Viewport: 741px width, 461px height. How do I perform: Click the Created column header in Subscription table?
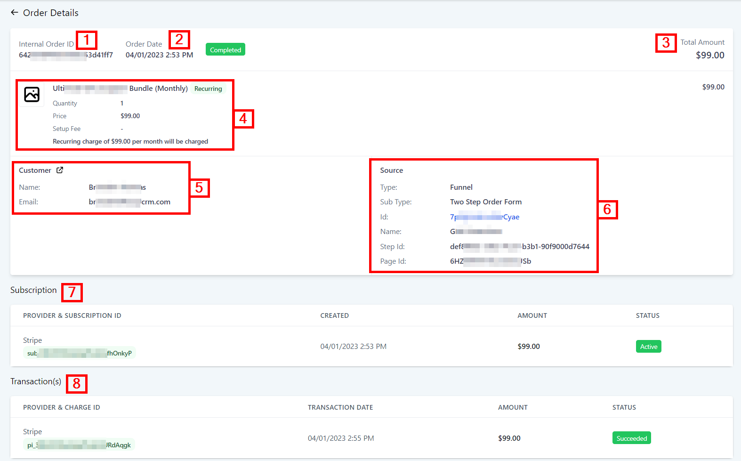(x=334, y=315)
